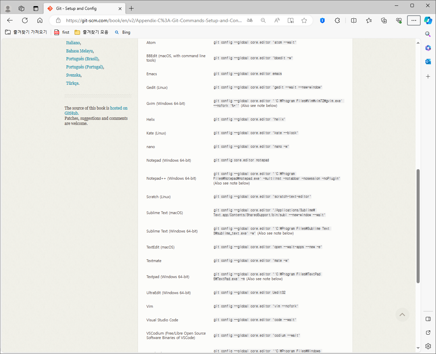View site information lock icon
436x354 pixels.
pyautogui.click(x=58, y=20)
